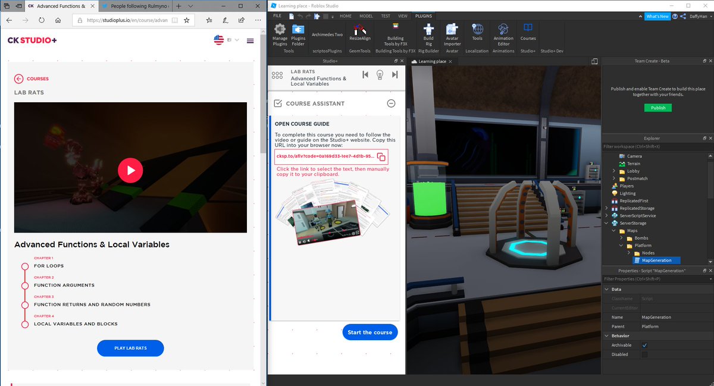The image size is (714, 386).
Task: Click the Publish button in Team Create
Action: [658, 108]
